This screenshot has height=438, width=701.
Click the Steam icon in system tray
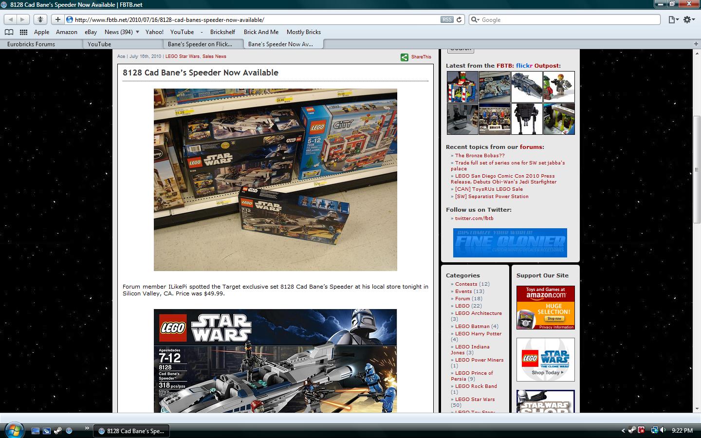[x=632, y=430]
